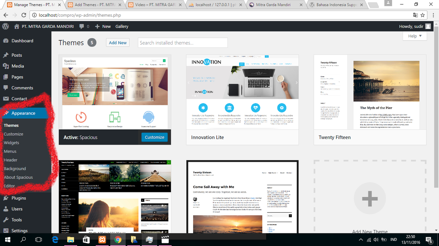
Task: Open Task View in taskbar
Action: click(x=38, y=240)
